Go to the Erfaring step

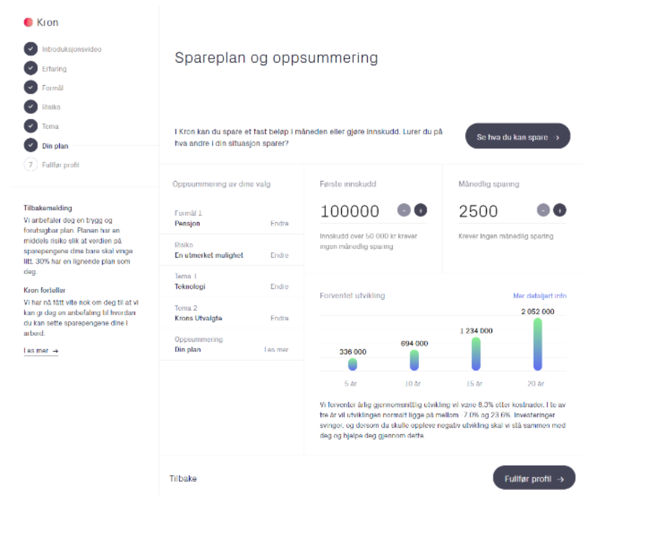(55, 68)
